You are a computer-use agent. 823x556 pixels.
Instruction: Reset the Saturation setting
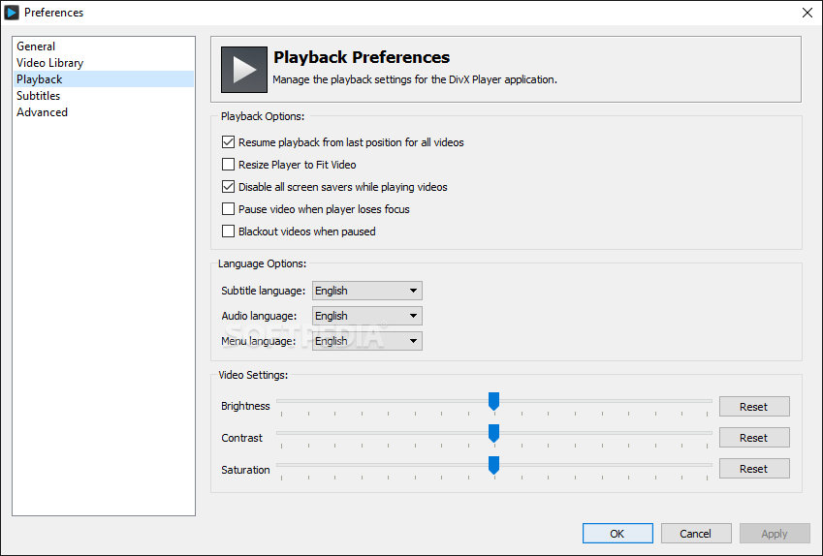click(x=754, y=469)
